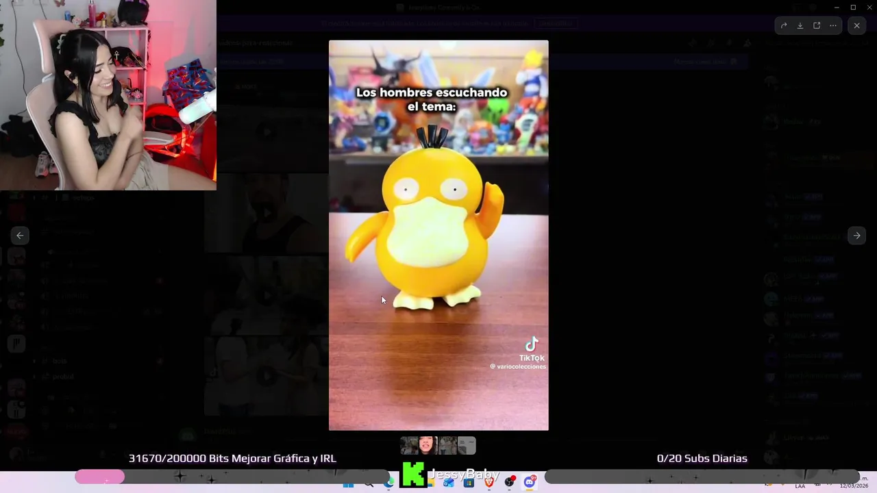Open Outlook from the taskbar

click(449, 483)
